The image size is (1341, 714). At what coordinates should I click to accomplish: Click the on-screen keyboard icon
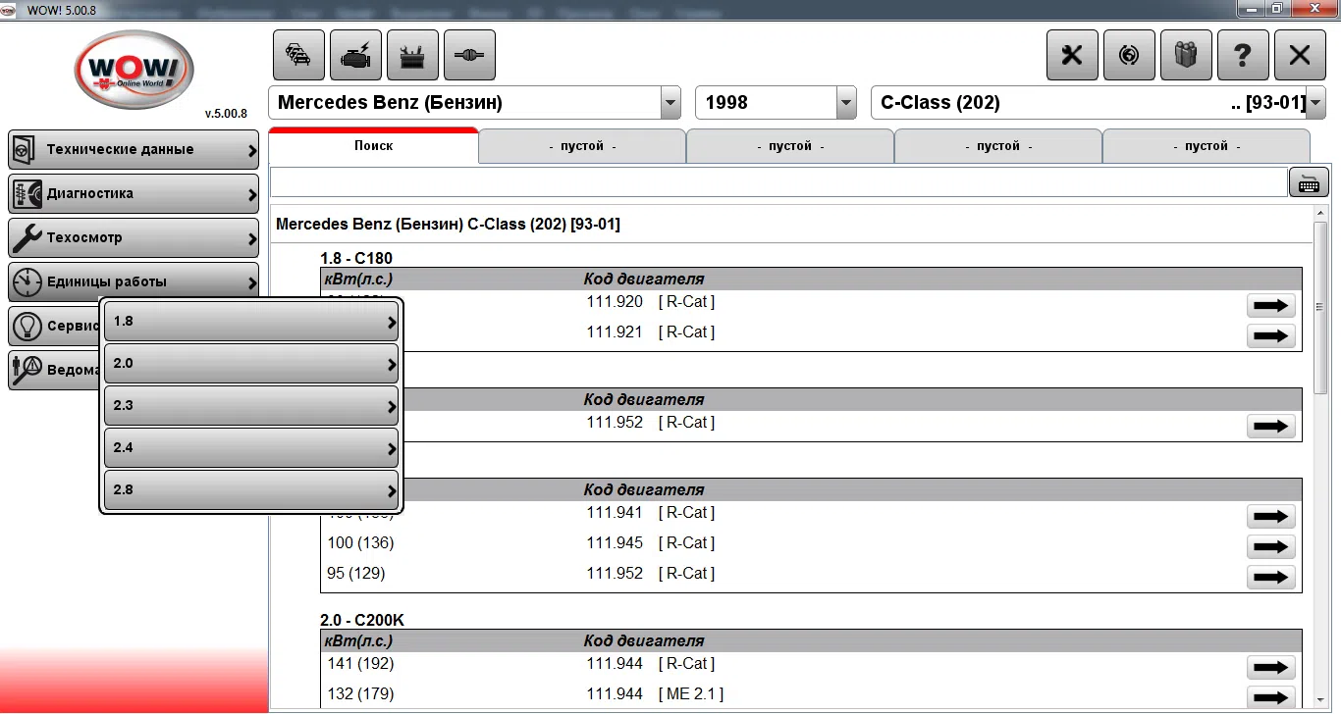click(x=1309, y=181)
